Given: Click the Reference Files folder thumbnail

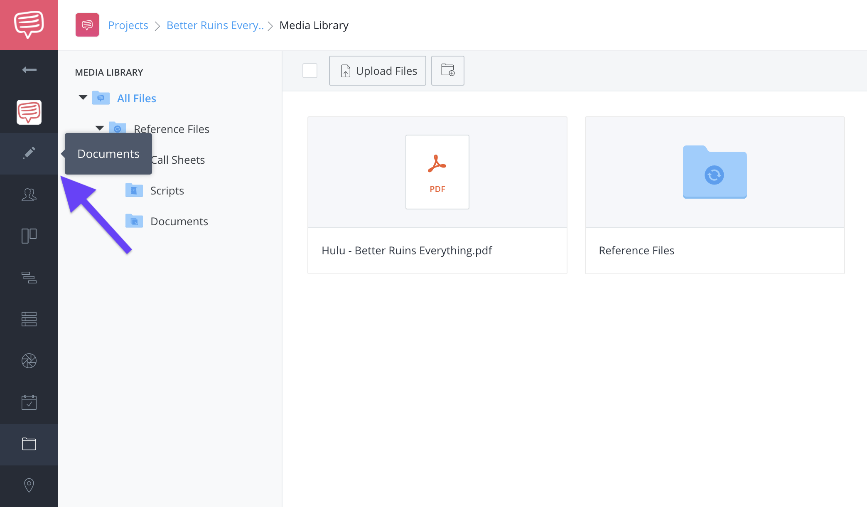Looking at the screenshot, I should point(715,172).
